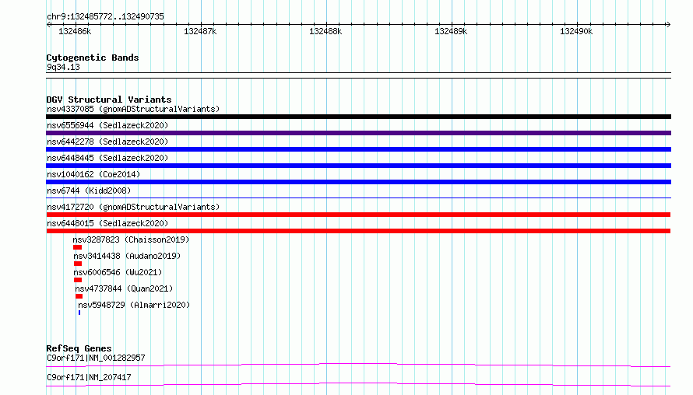
Task: Click the blue bar under nsv6448445
Action: click(x=358, y=166)
